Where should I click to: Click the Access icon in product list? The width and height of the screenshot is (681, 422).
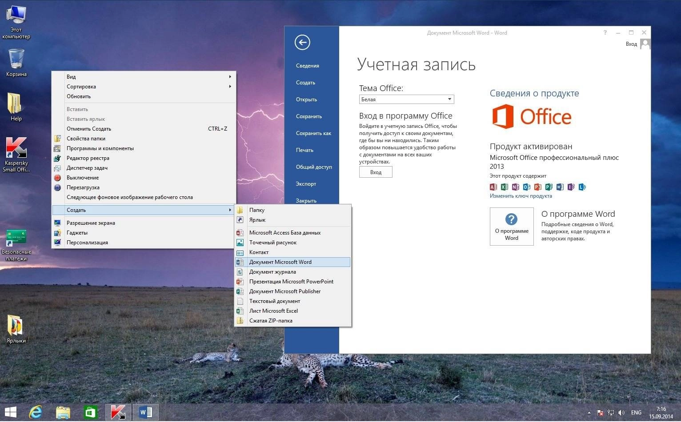[x=493, y=187]
